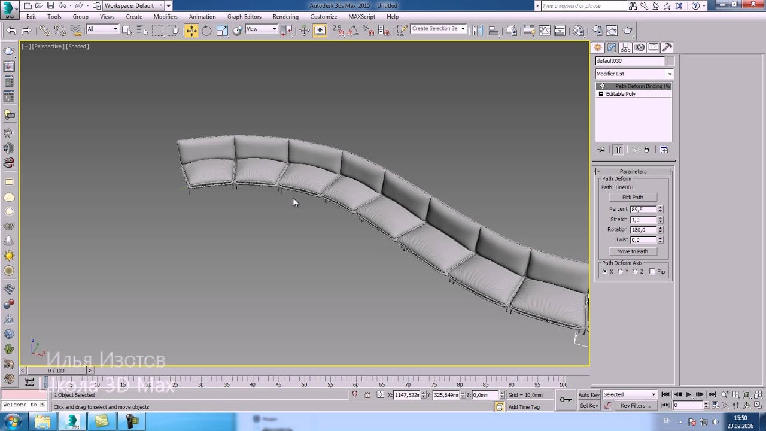Click the Unlink Selection icon
Image resolution: width=766 pixels, height=431 pixels.
click(x=60, y=31)
